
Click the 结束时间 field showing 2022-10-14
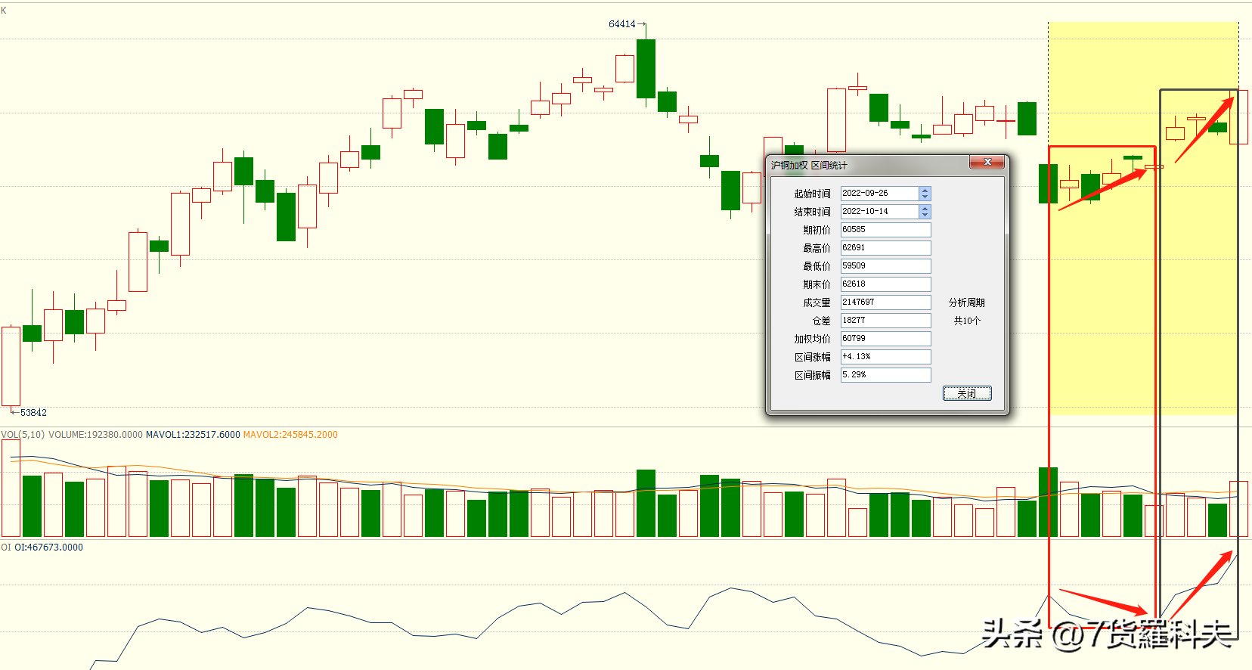click(880, 212)
